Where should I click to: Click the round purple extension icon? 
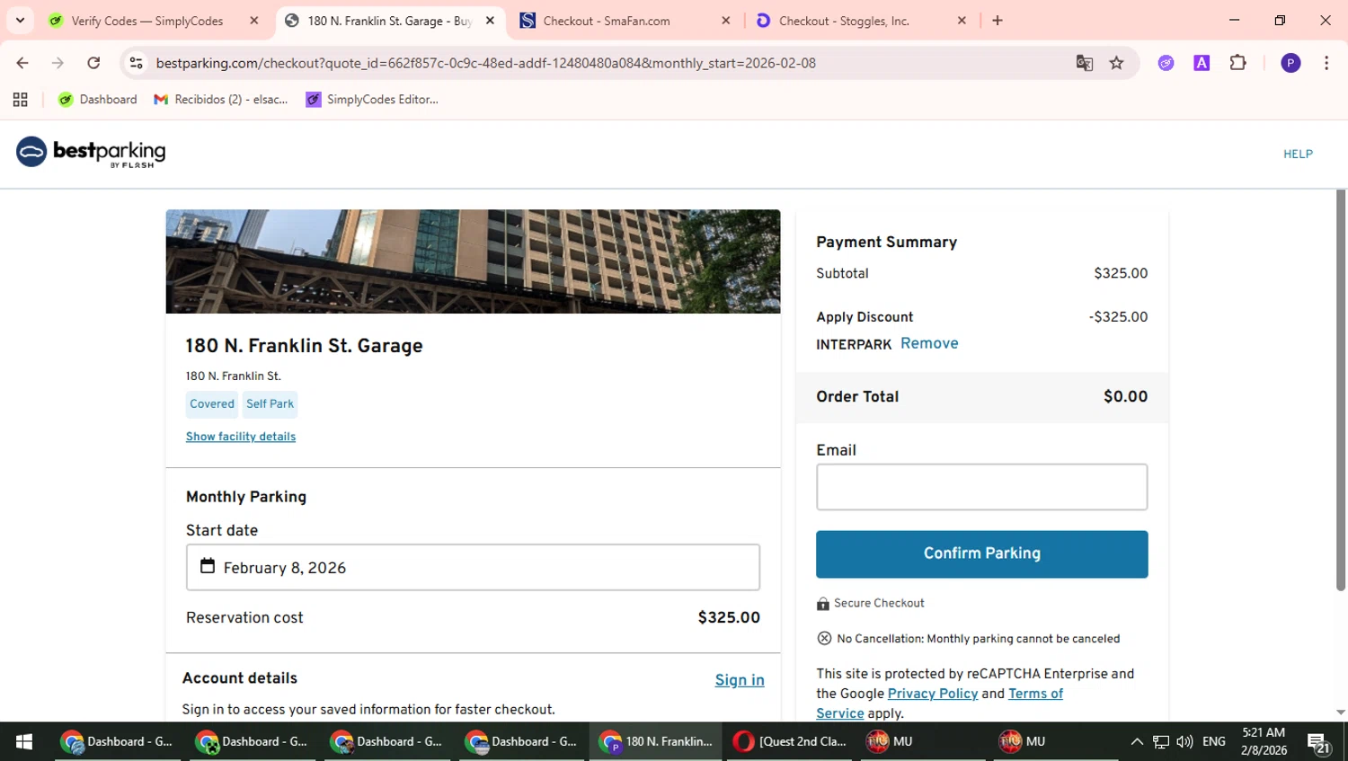1166,63
